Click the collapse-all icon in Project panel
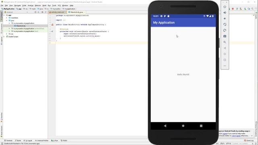 click(39, 12)
